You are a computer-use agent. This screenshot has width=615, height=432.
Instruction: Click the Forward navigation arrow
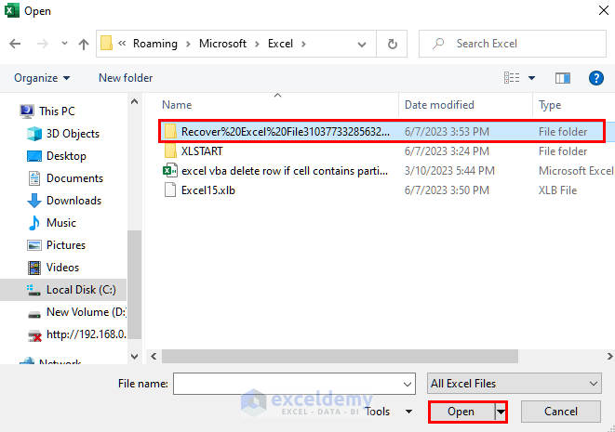43,44
